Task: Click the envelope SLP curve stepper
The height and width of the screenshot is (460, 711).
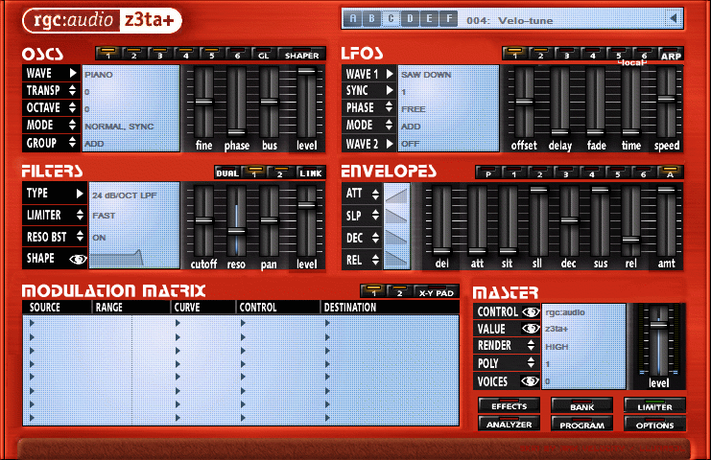Action: [375, 216]
